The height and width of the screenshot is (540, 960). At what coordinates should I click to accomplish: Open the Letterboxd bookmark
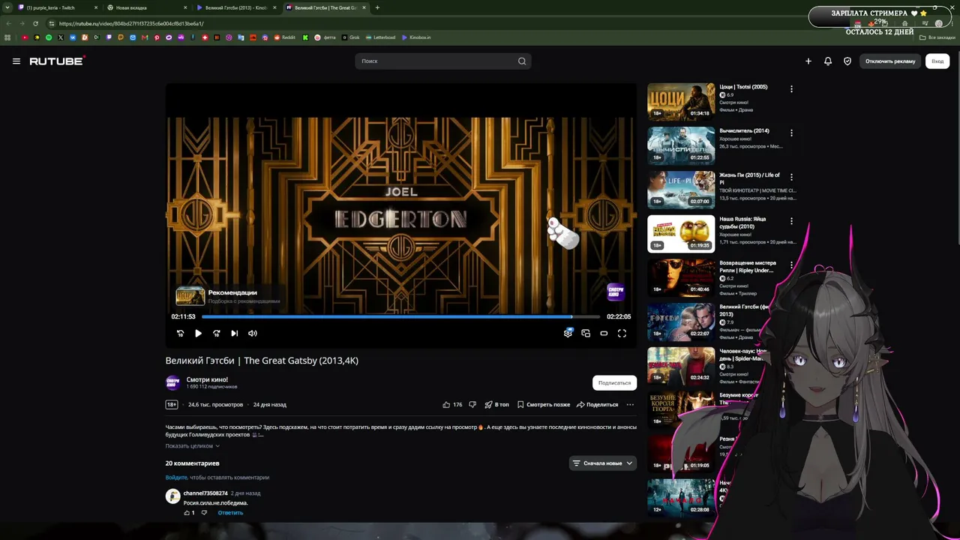coord(381,37)
